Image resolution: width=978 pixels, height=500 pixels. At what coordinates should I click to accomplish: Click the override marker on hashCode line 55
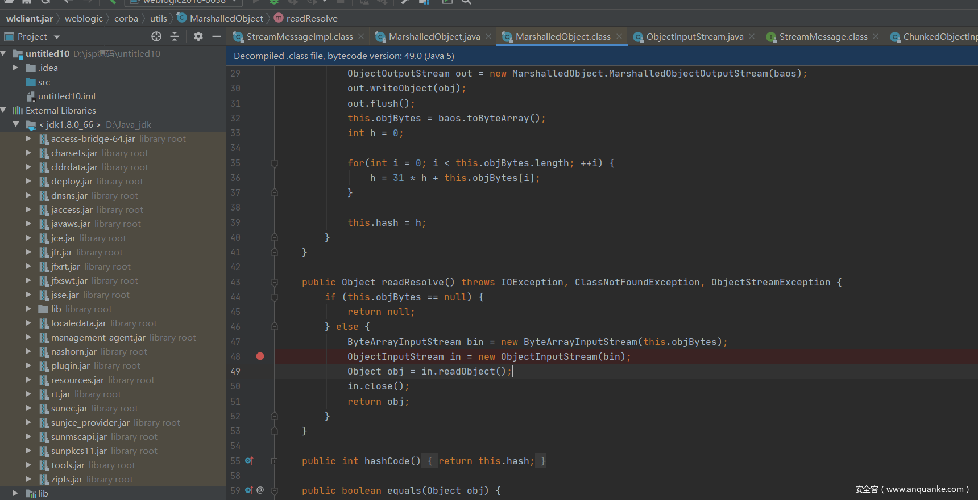pos(249,461)
